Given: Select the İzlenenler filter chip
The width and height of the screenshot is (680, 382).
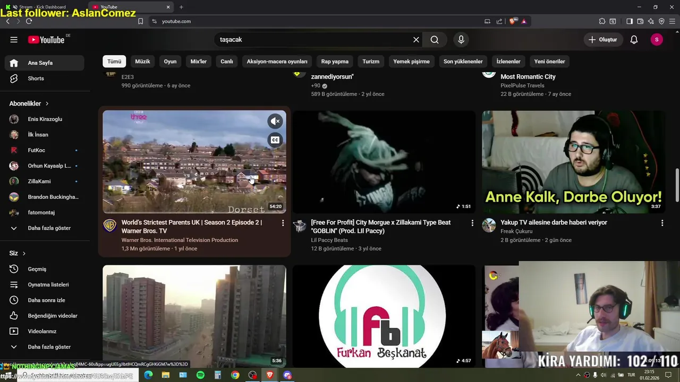Looking at the screenshot, I should [508, 62].
